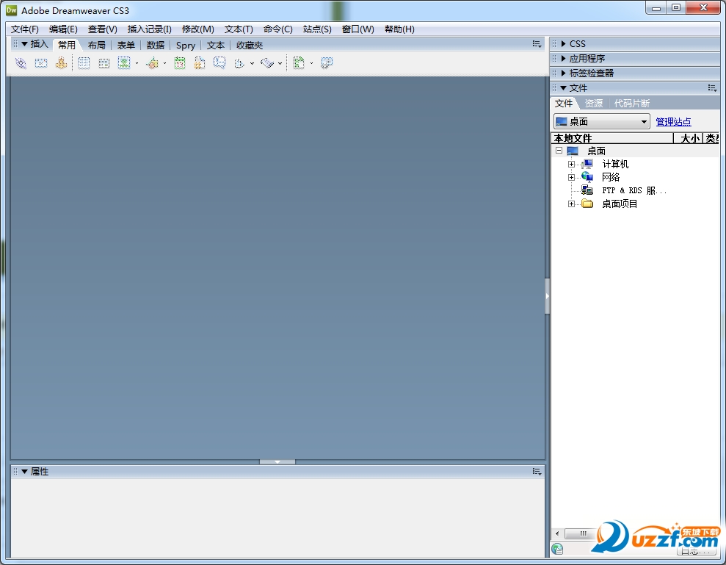Sort by the 大小 column header

point(689,138)
